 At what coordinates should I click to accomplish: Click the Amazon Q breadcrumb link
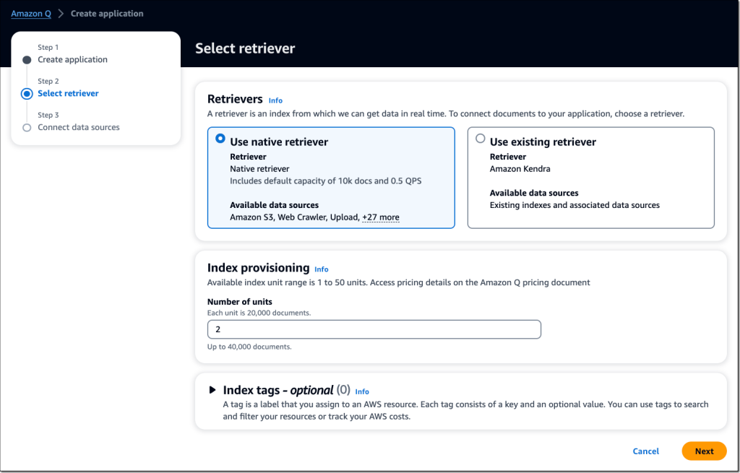pos(30,13)
